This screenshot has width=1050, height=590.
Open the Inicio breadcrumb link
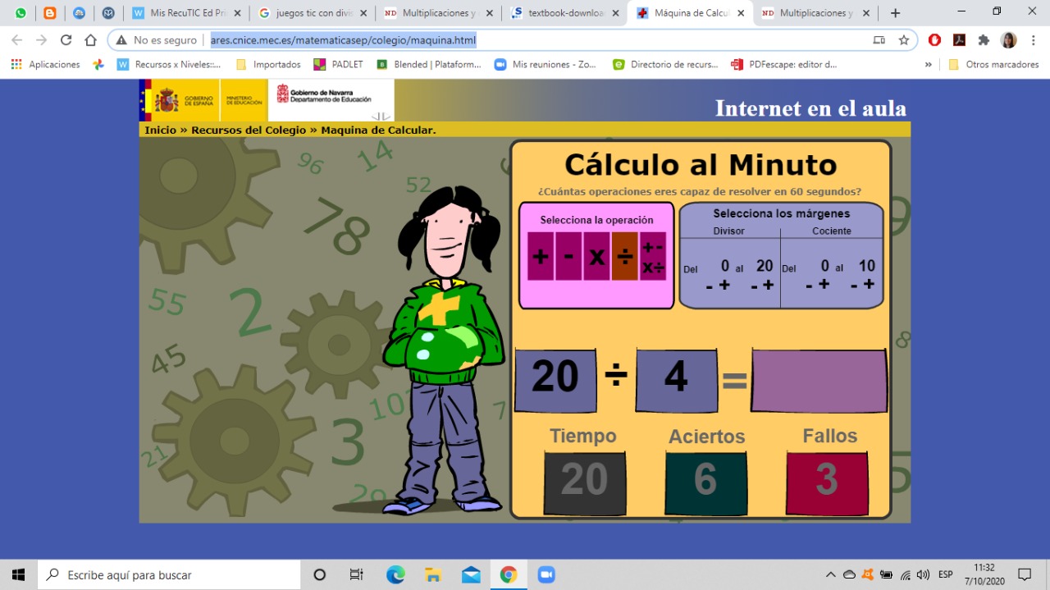[159, 129]
